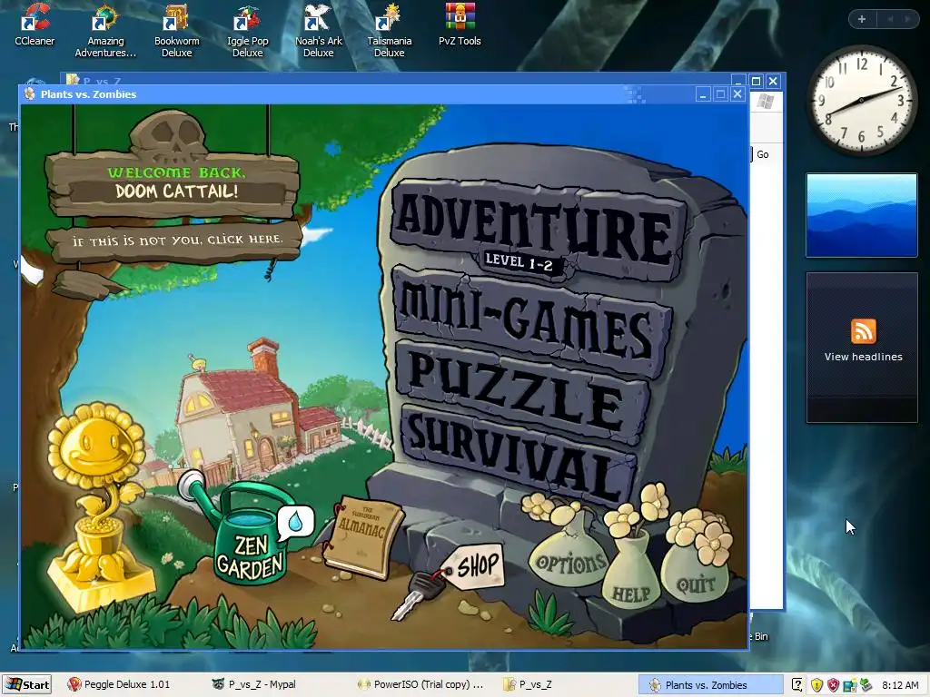
Task: Click the red shield tray icon
Action: pyautogui.click(x=834, y=685)
